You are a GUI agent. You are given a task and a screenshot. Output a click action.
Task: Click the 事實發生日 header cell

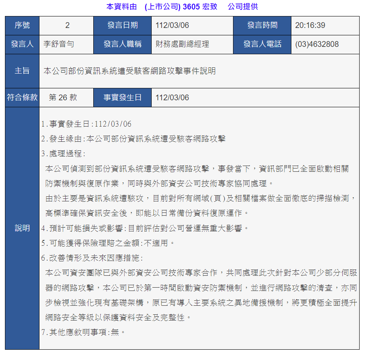122,97
